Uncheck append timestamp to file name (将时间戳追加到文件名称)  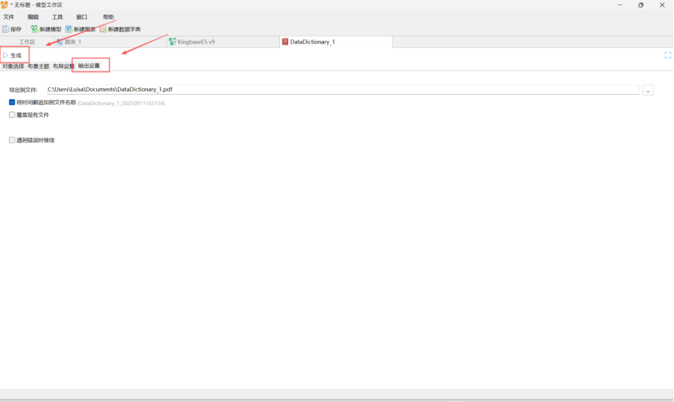(12, 102)
